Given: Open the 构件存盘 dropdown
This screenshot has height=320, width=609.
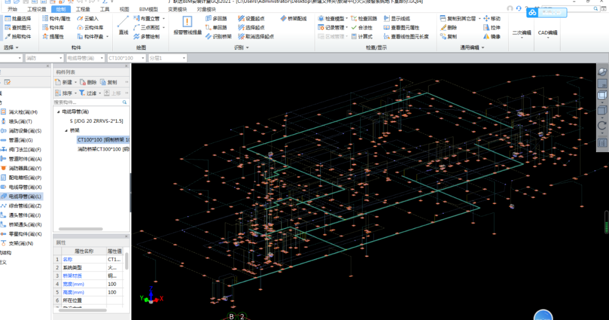Looking at the screenshot, I should (x=107, y=37).
